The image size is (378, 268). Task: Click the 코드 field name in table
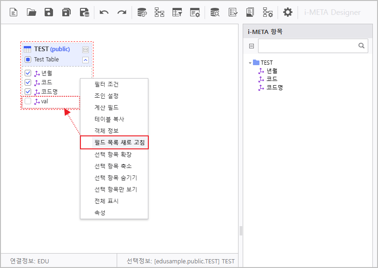[x=47, y=82]
